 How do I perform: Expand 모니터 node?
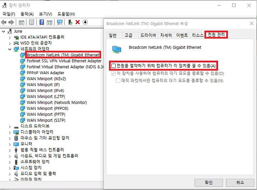(10, 144)
